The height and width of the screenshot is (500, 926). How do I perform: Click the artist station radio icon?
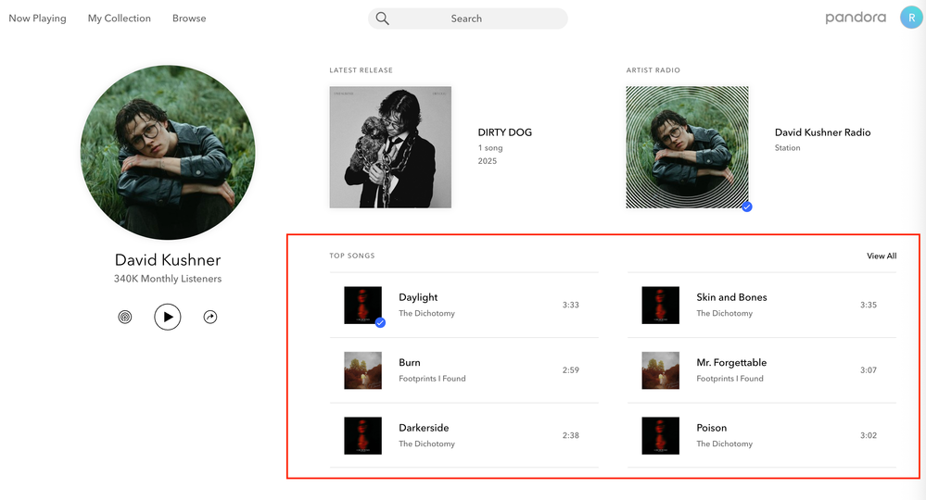point(125,317)
